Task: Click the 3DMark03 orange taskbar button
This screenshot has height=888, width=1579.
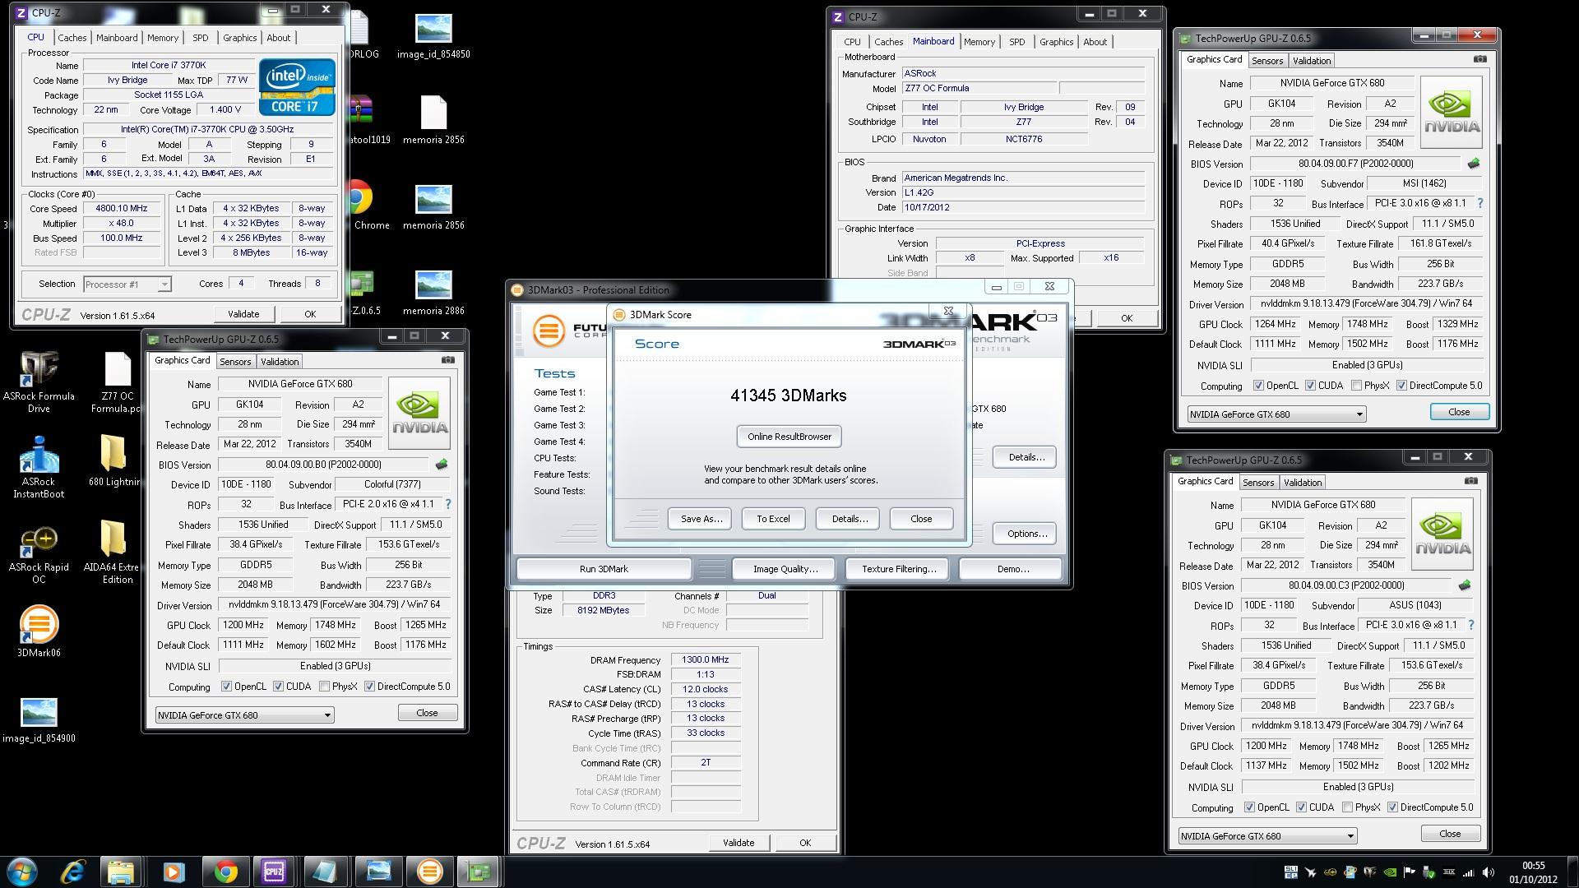Action: pos(429,872)
